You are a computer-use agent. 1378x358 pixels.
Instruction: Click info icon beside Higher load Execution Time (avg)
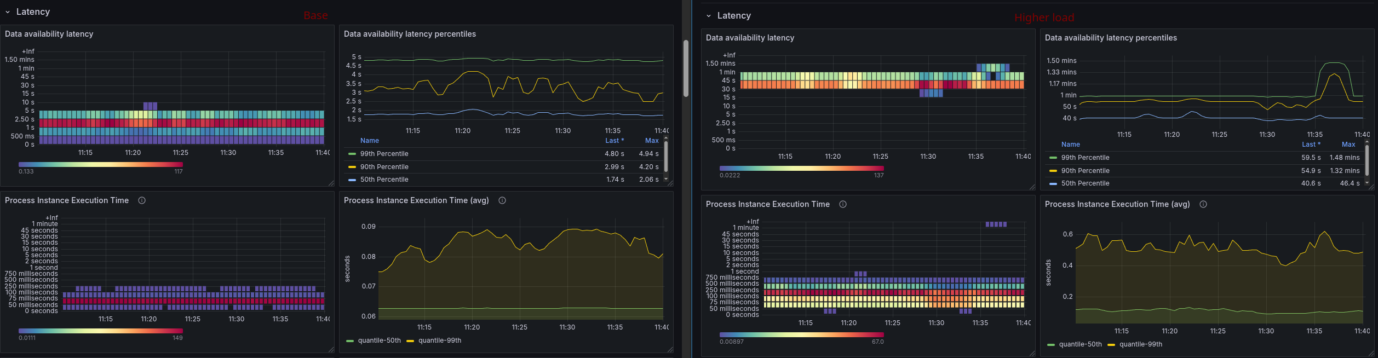click(1203, 204)
